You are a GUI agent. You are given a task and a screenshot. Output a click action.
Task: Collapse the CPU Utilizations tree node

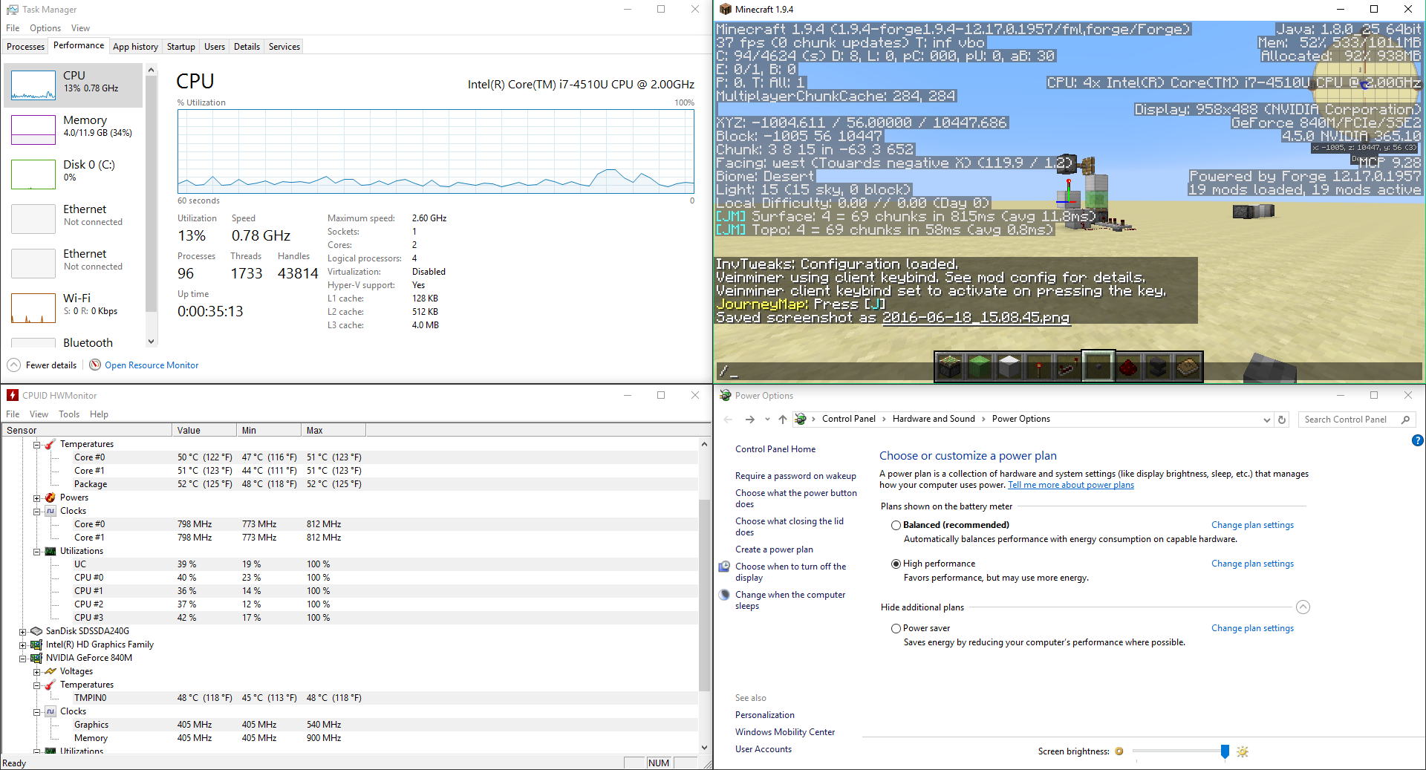pos(36,552)
